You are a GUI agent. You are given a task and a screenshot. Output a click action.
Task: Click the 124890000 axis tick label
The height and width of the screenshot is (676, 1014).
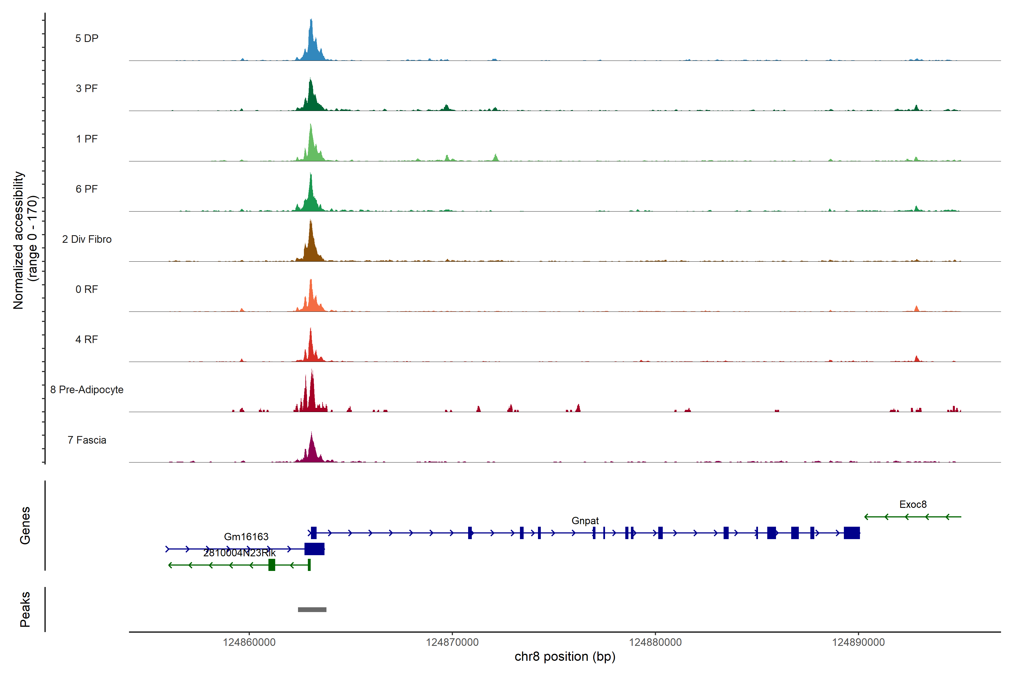point(858,642)
